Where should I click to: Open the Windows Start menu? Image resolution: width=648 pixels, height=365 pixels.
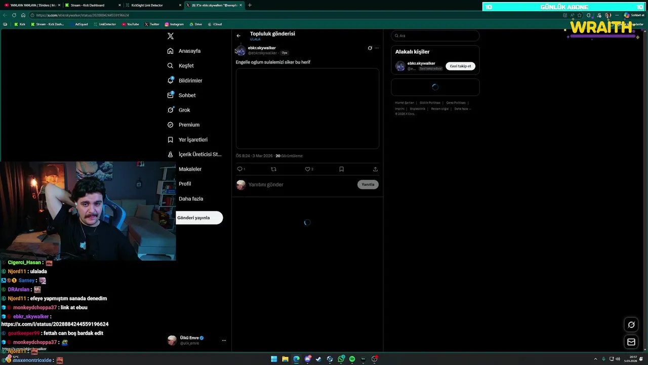[274, 359]
